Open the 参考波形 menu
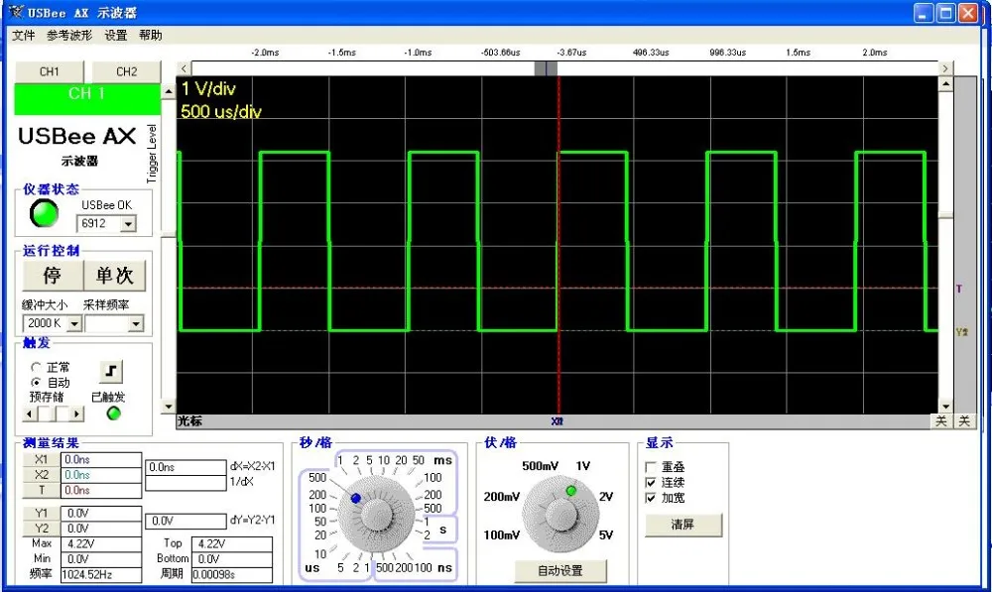The width and height of the screenshot is (992, 592). pyautogui.click(x=69, y=36)
